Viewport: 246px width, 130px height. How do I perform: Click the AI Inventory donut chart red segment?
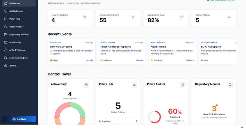point(60,109)
